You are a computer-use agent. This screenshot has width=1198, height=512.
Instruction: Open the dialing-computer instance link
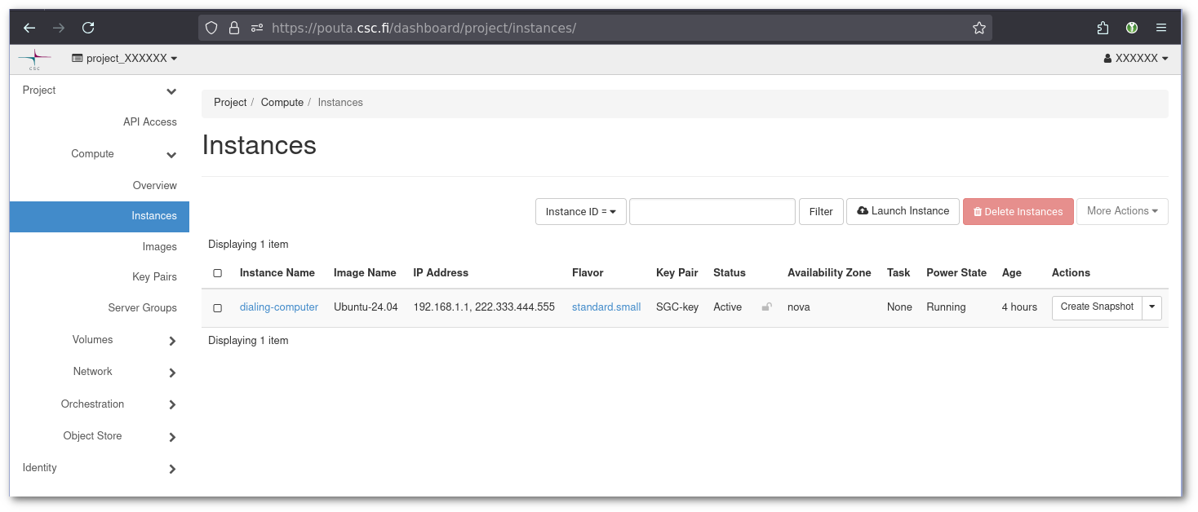(278, 307)
